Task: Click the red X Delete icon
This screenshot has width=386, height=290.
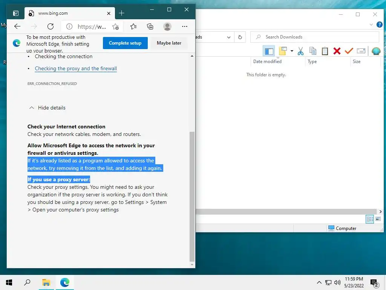Action: pyautogui.click(x=337, y=51)
